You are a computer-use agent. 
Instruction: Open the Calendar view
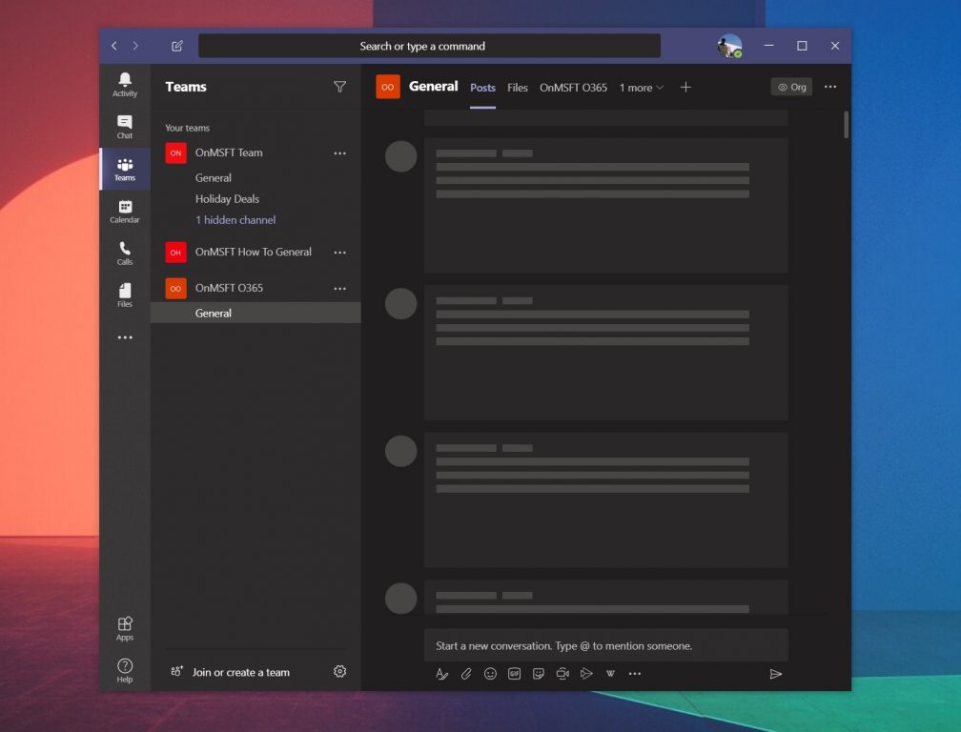(125, 211)
